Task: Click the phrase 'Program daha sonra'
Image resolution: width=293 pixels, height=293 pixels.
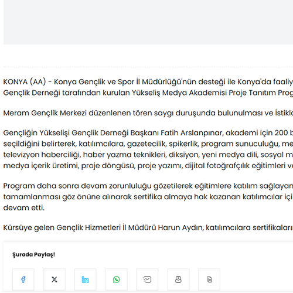Action: point(41,186)
